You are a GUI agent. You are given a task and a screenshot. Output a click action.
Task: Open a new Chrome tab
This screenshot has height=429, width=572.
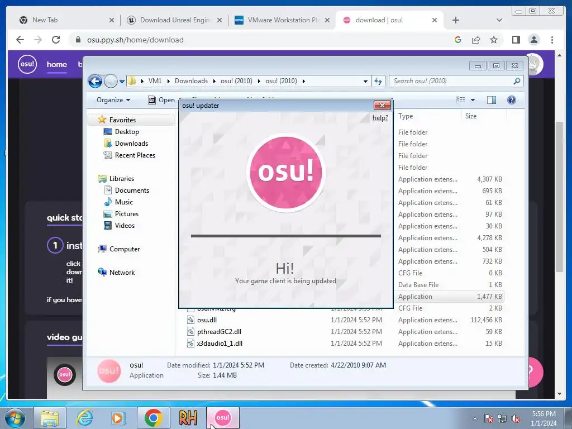pyautogui.click(x=456, y=20)
